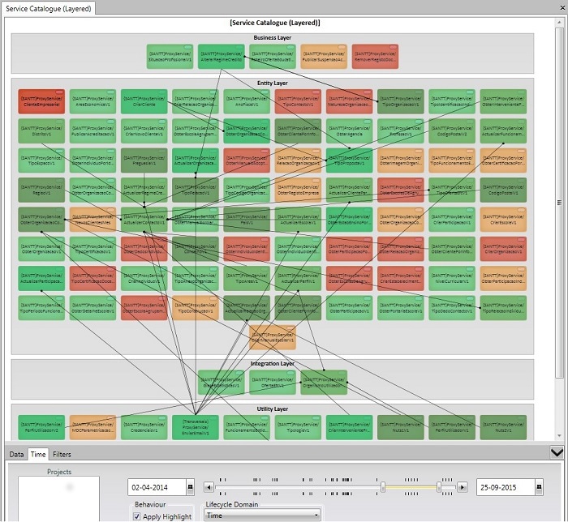
Task: Select the orange MDCParametrizacao utility node
Action: tap(93, 428)
